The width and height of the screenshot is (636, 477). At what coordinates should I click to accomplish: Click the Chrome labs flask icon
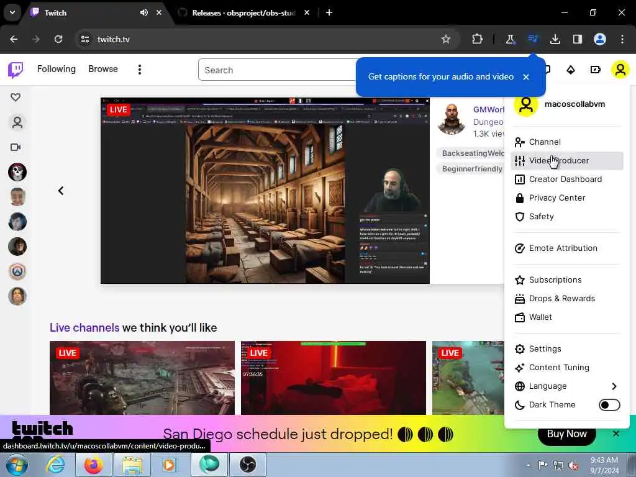coord(510,39)
